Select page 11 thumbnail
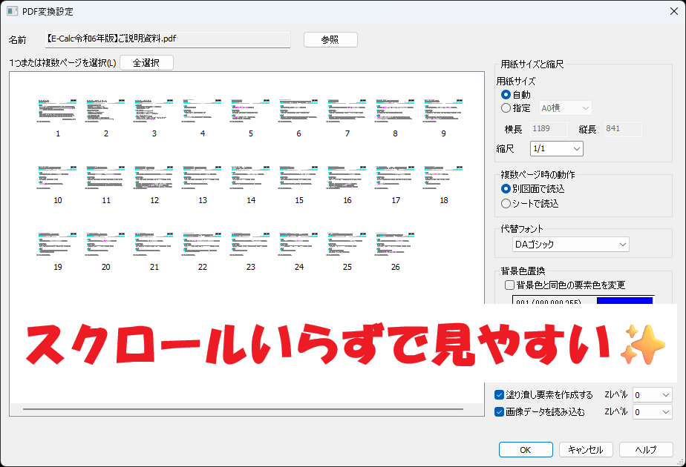686x467 pixels. 105,178
